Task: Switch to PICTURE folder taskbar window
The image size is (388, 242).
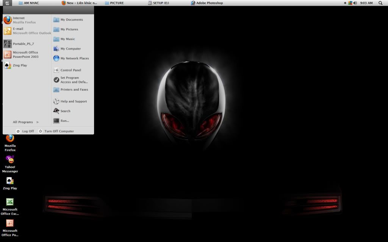Action: click(x=114, y=3)
